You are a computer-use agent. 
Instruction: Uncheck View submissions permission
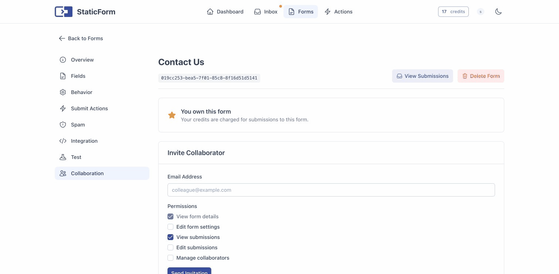(x=170, y=237)
